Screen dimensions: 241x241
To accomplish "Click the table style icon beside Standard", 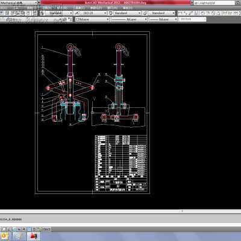I will point(110,13).
